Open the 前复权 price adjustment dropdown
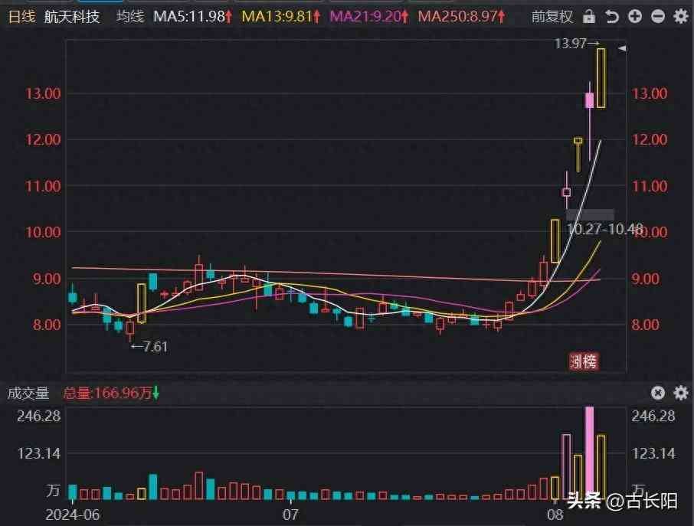Viewport: 694px width, 526px height. point(553,16)
